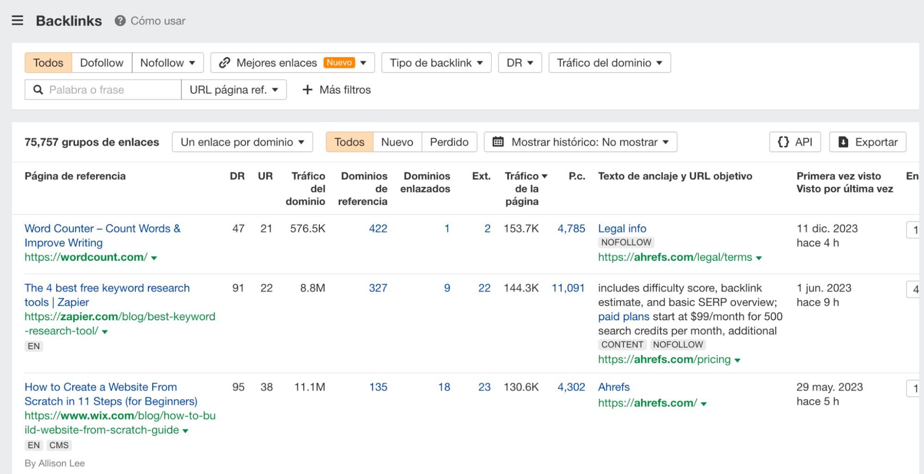Select the Todos filter tab
Screen dimensions: 924x474
[48, 62]
